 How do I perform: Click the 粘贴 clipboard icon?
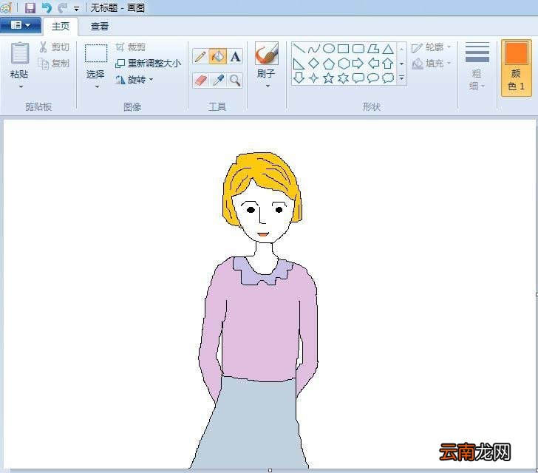point(19,53)
